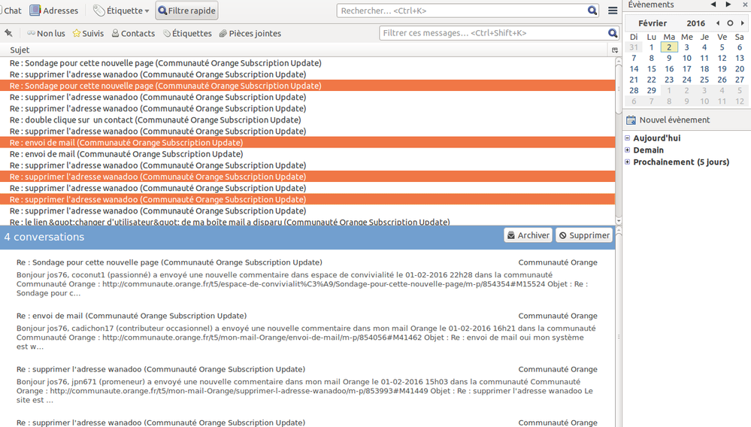751x427 pixels.
Task: Toggle the Pièces jointes filter
Action: pos(250,34)
